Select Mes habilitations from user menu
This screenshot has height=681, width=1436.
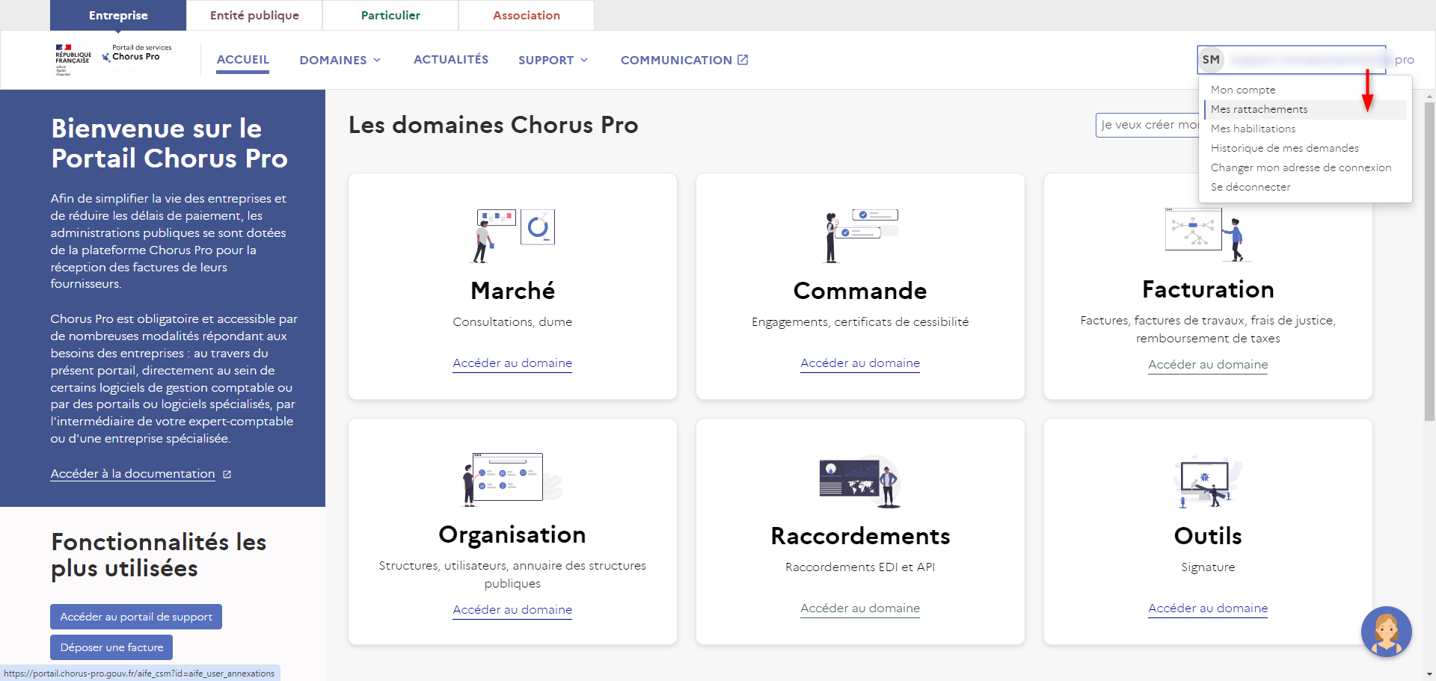1305,129
